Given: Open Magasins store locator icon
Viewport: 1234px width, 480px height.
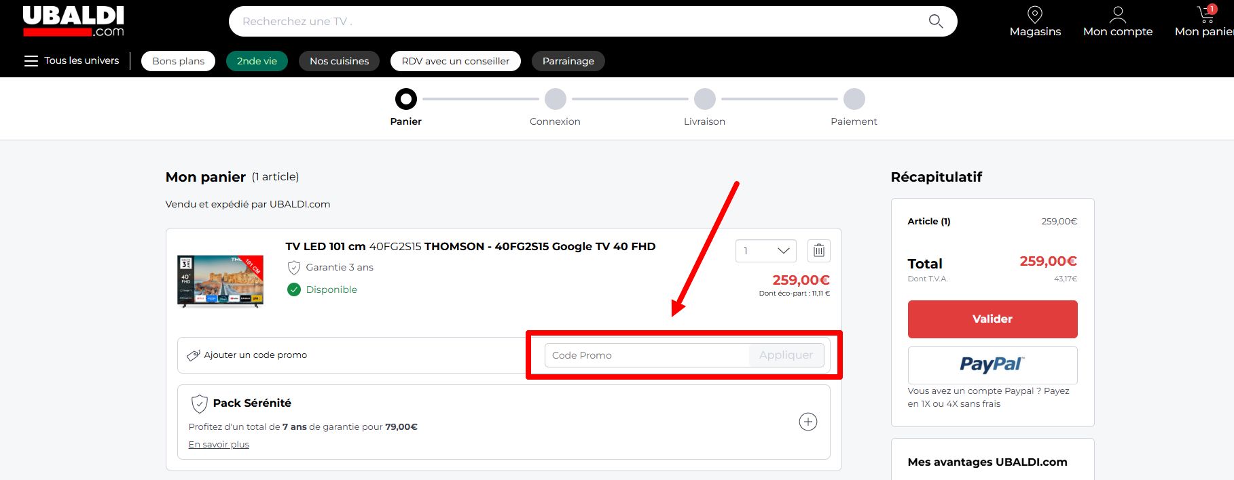Looking at the screenshot, I should tap(1035, 14).
